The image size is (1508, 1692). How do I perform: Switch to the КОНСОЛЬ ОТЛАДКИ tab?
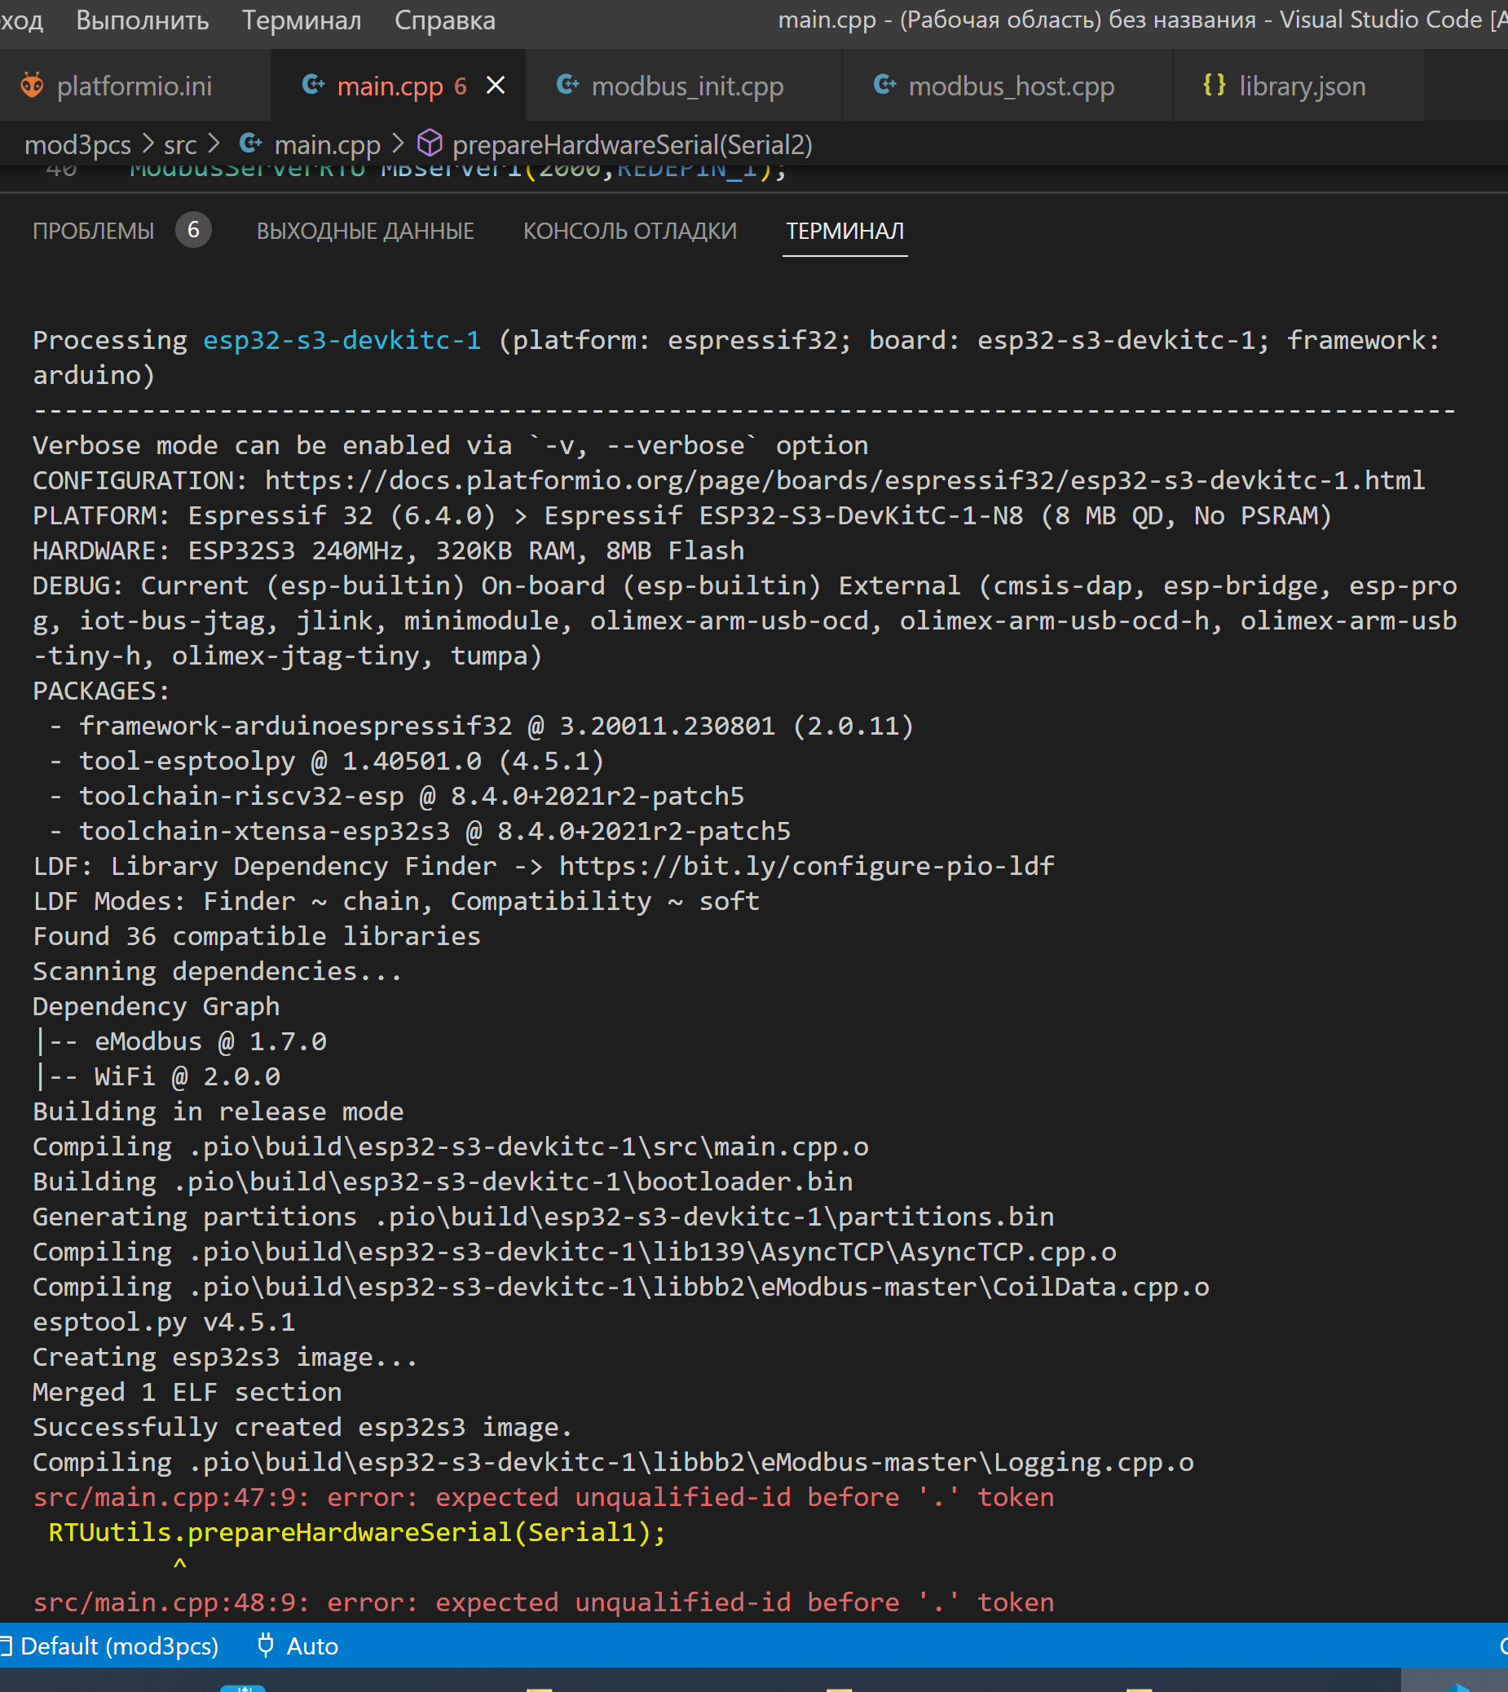point(630,232)
